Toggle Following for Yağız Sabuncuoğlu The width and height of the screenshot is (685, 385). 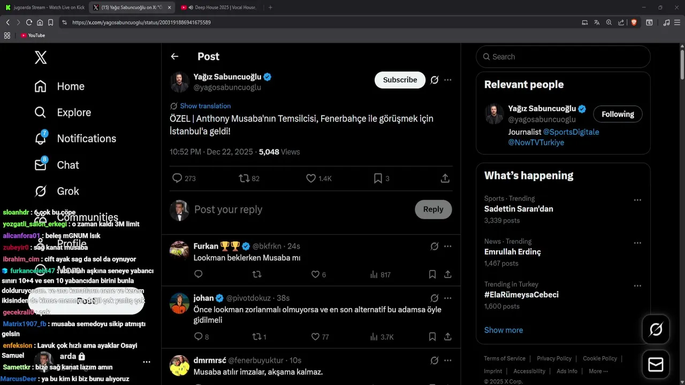coord(618,114)
